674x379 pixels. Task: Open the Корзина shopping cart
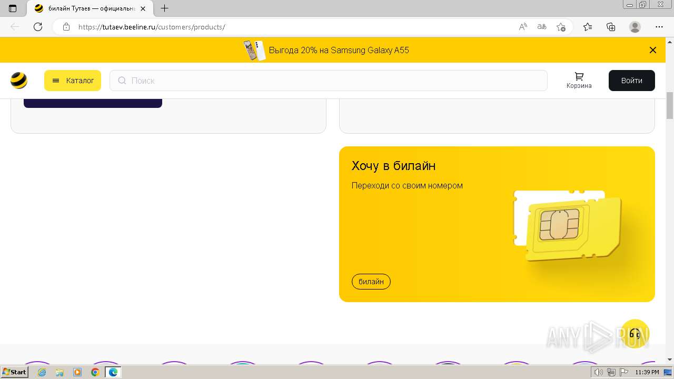pos(579,81)
